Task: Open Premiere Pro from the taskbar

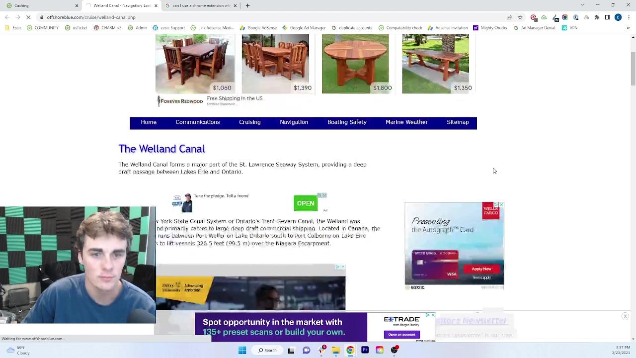Action: click(x=365, y=350)
